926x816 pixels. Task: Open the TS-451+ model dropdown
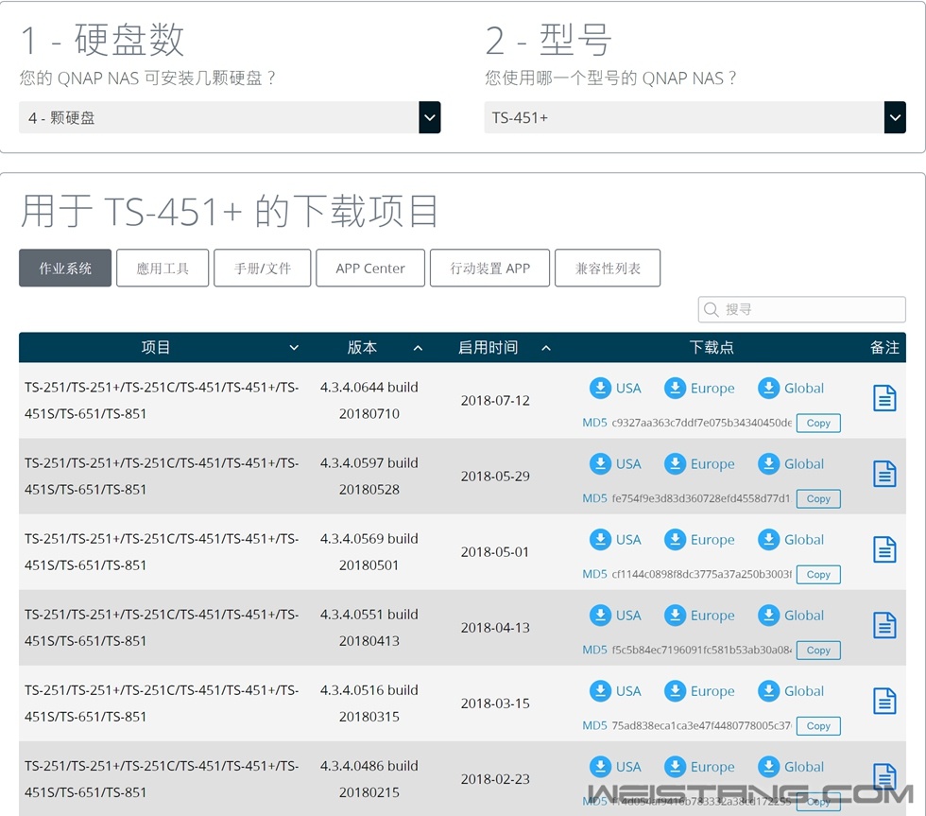click(x=694, y=117)
